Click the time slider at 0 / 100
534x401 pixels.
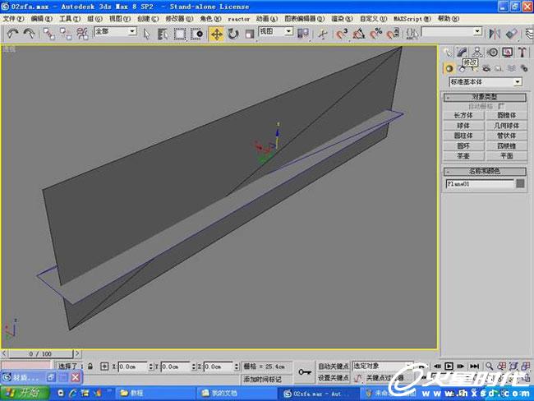point(40,353)
